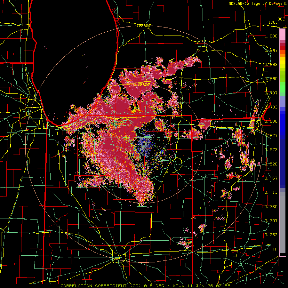Click the 0.680 scale value

(x=271, y=121)
